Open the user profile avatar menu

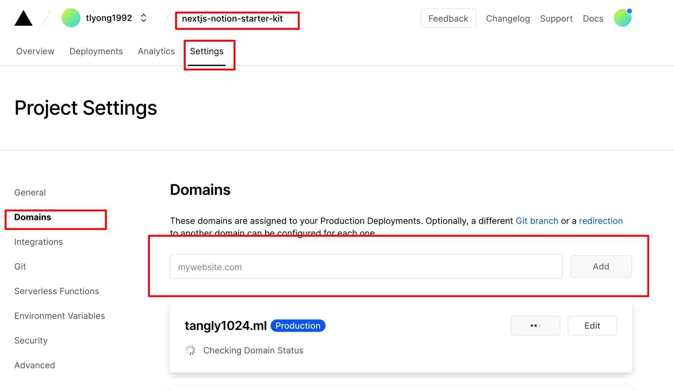tap(623, 18)
